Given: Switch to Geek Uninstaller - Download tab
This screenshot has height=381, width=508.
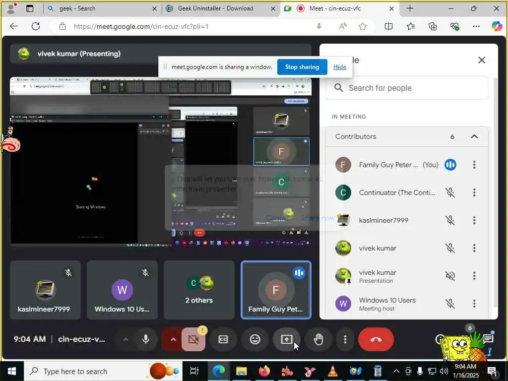Looking at the screenshot, I should (220, 8).
